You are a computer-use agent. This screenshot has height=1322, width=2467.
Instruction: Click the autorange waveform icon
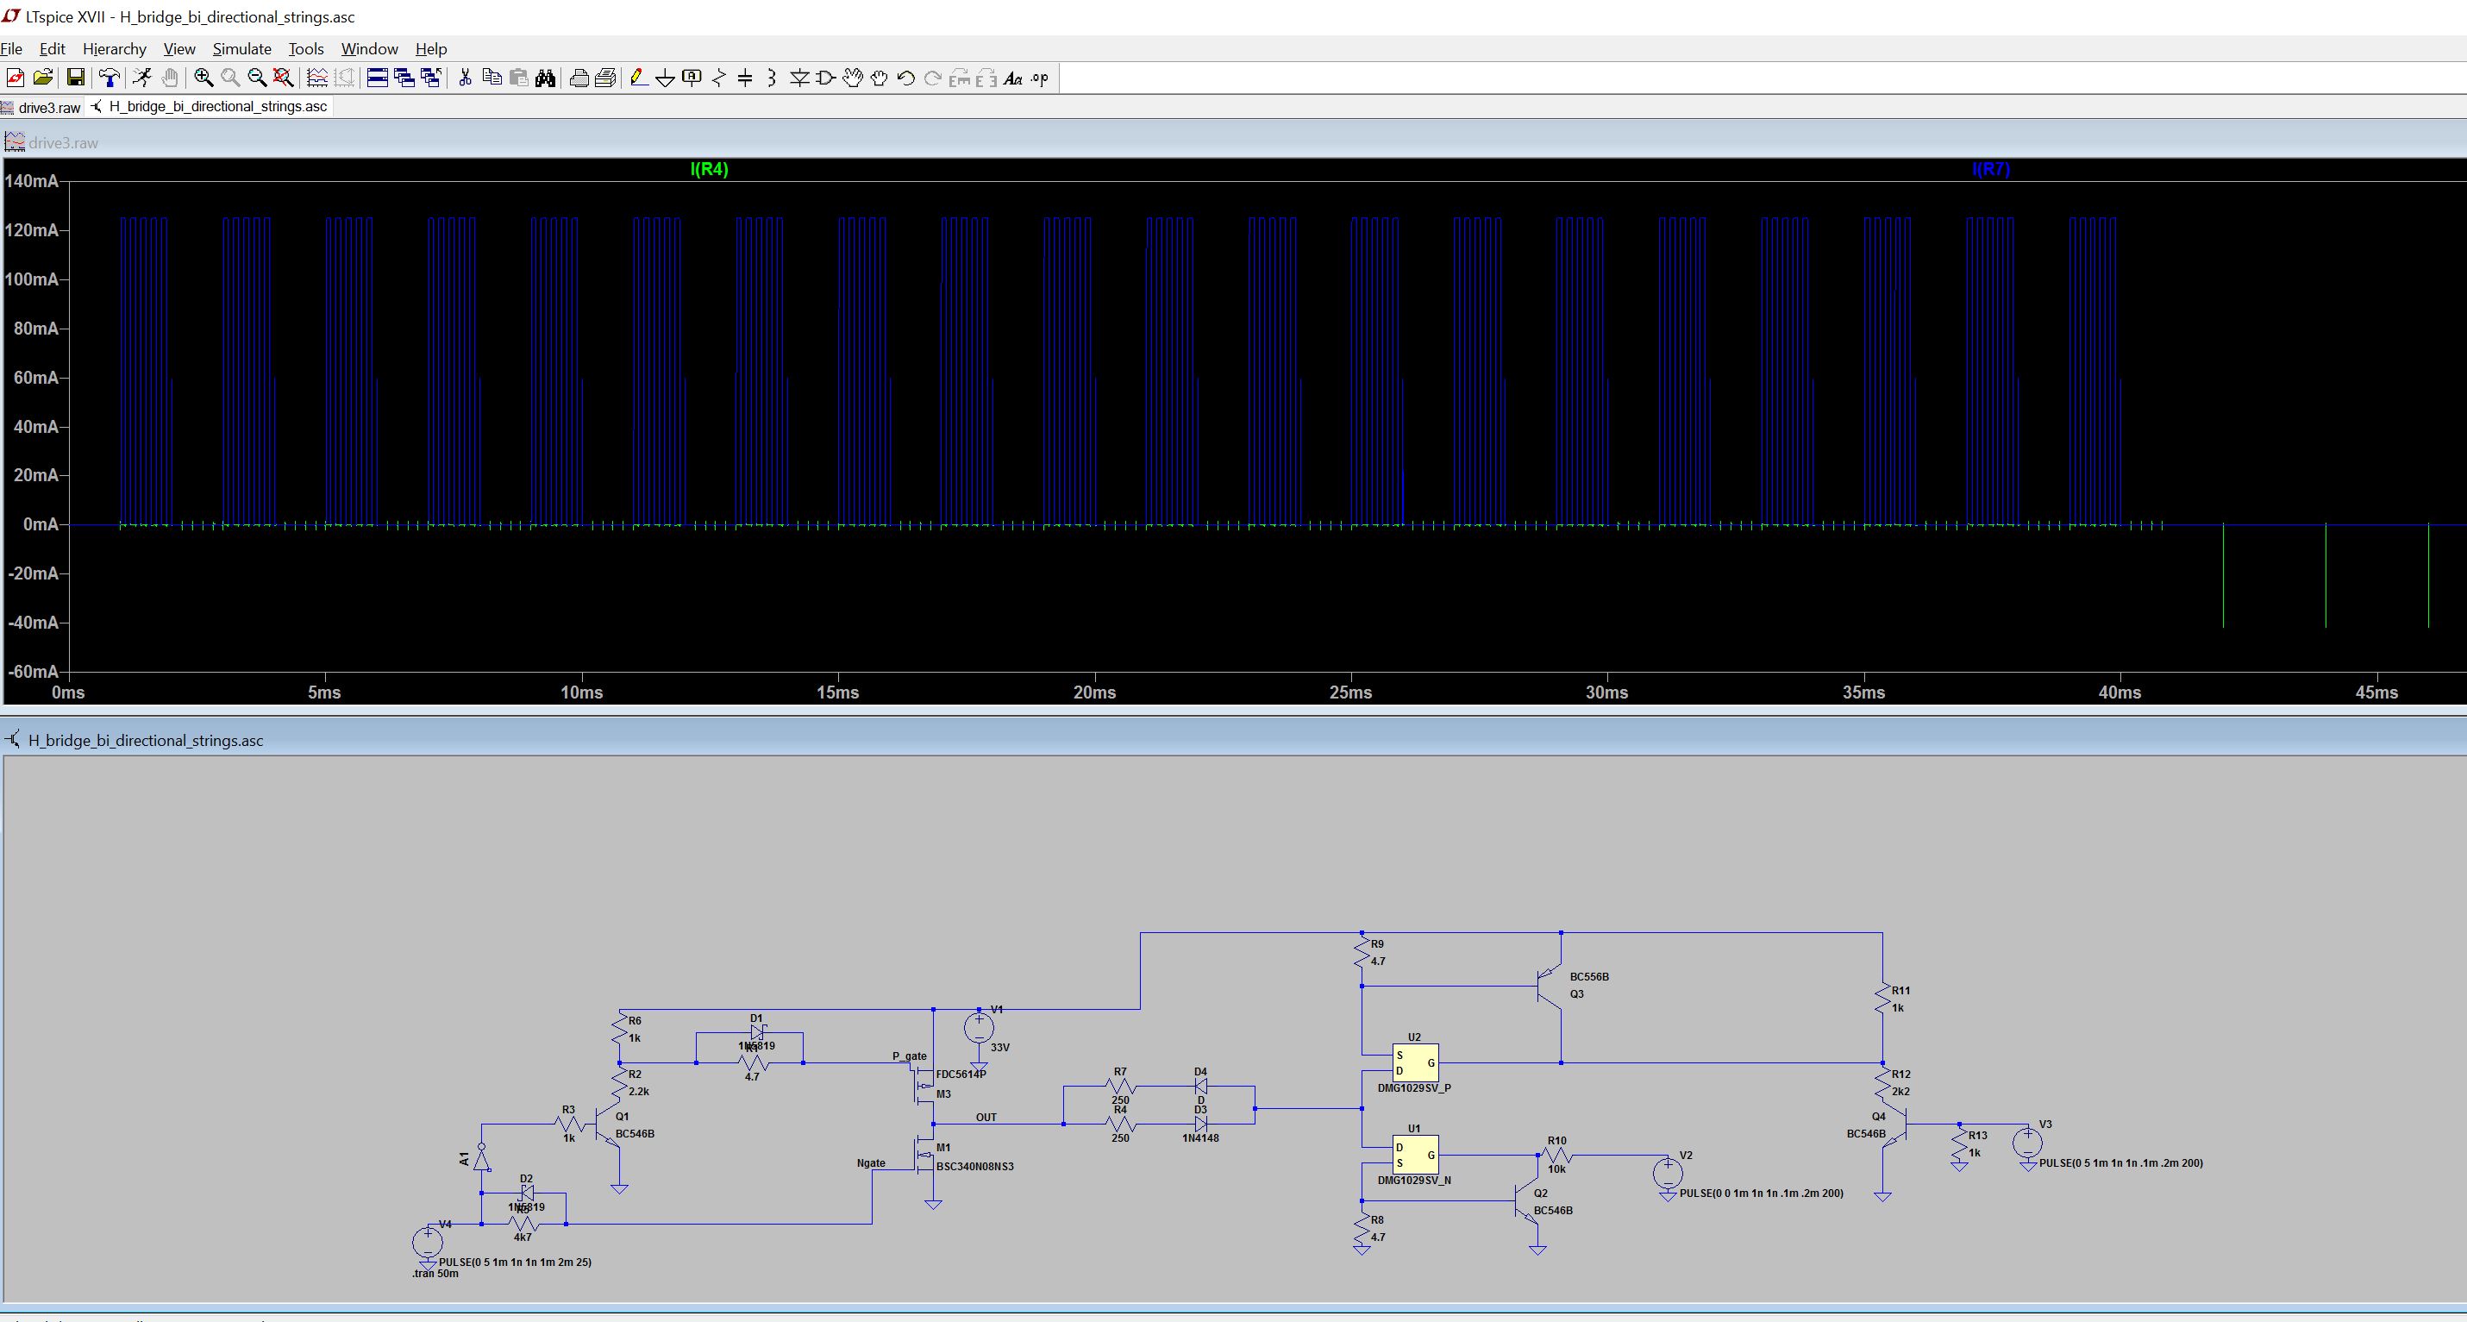click(317, 78)
